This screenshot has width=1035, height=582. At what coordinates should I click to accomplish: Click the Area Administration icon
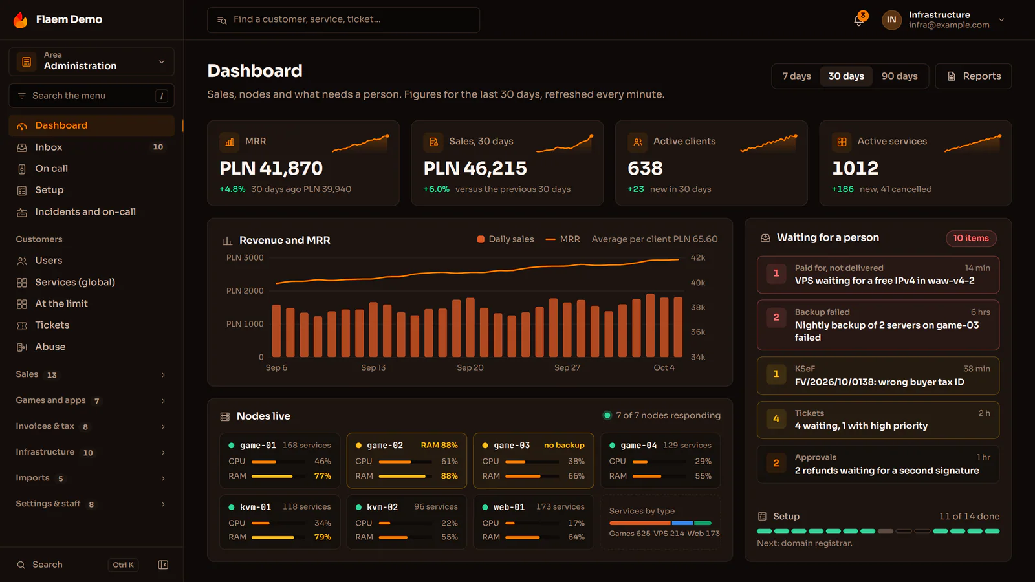[27, 61]
